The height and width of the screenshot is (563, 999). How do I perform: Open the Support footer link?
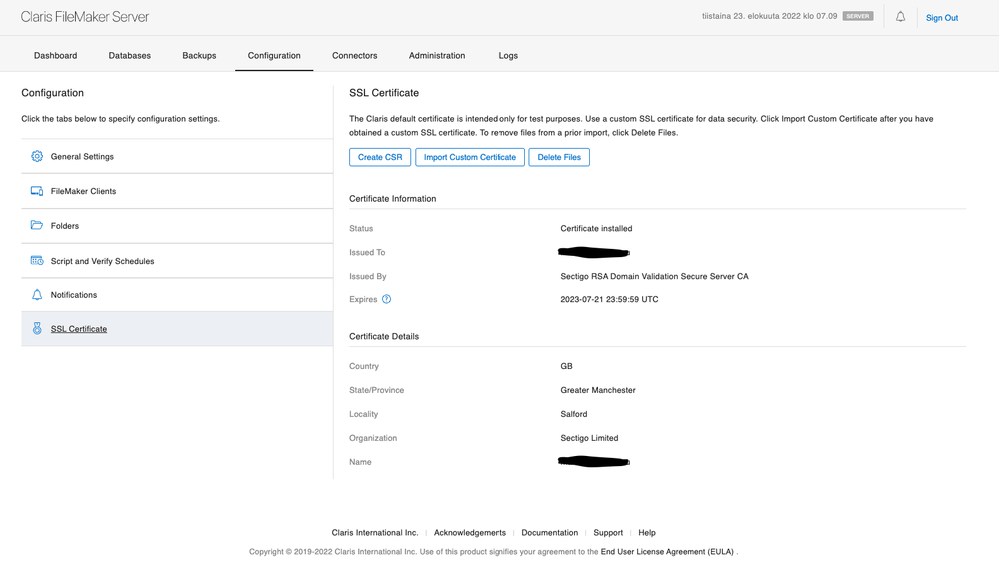point(608,532)
